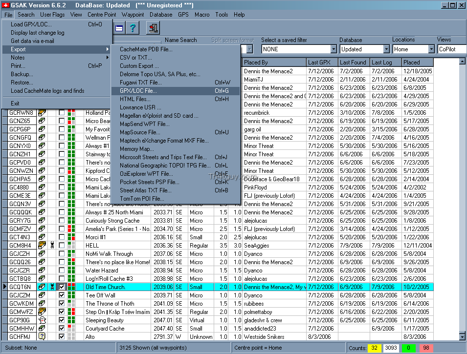Expand the Locations dropdown set to Home
Image resolution: width=467 pixels, height=354 pixels.
[431, 49]
